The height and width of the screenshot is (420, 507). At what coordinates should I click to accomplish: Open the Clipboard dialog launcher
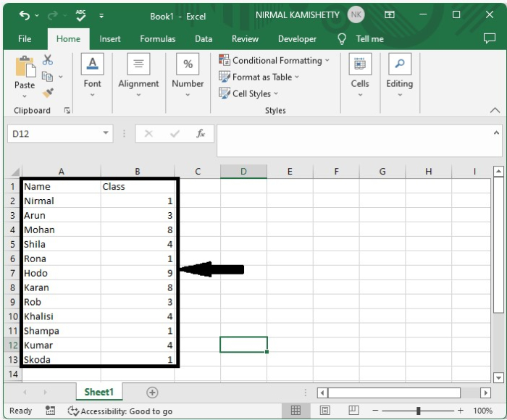pyautogui.click(x=67, y=111)
